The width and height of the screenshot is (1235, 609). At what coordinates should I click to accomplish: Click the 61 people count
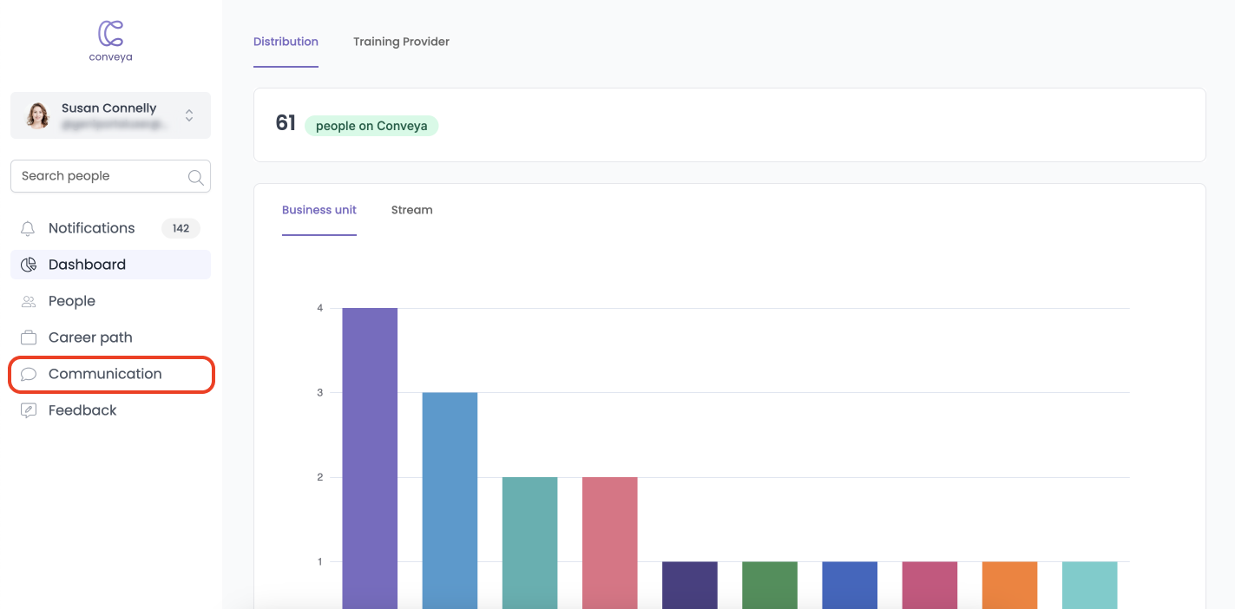286,123
